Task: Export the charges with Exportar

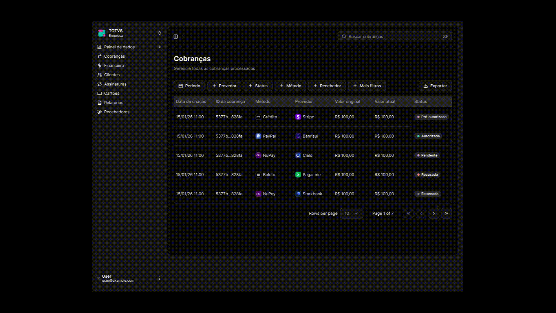Action: coord(435,86)
